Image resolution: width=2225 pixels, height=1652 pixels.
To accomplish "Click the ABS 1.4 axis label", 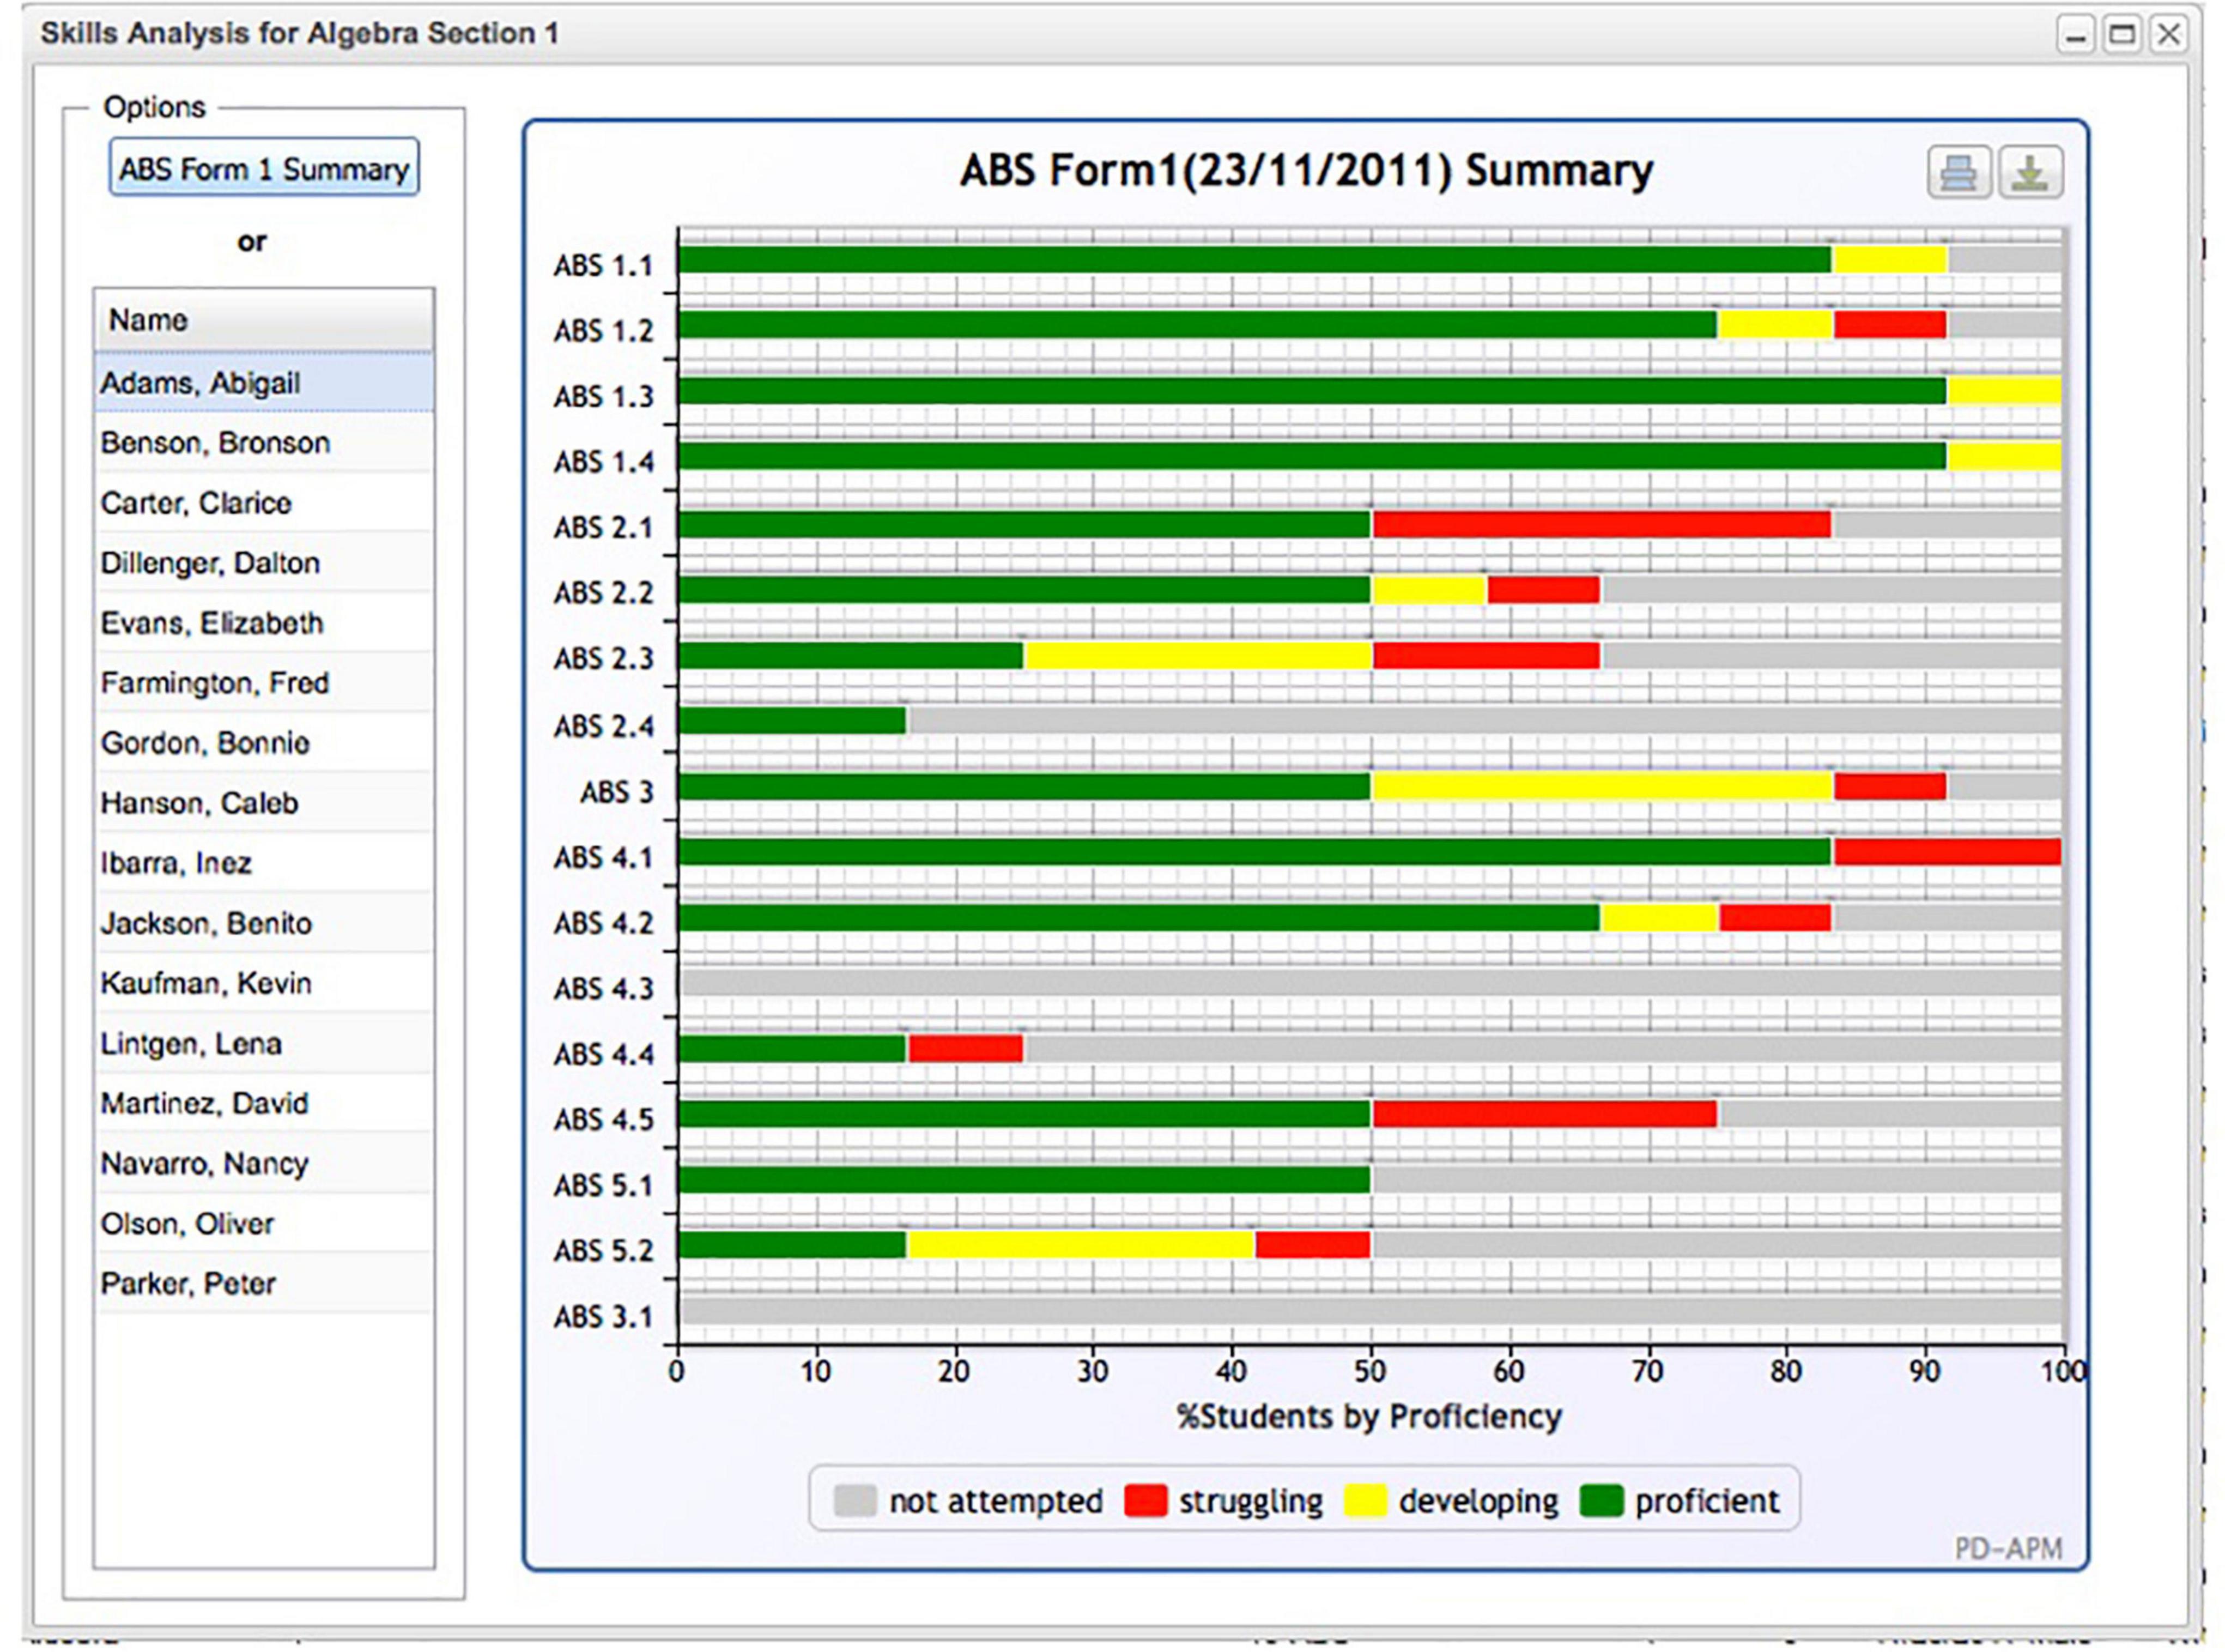I will (x=604, y=462).
